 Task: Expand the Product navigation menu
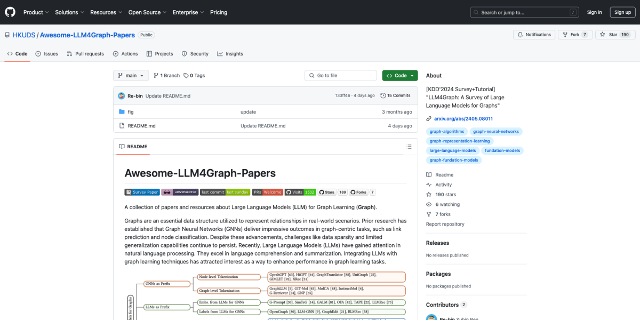[x=36, y=12]
